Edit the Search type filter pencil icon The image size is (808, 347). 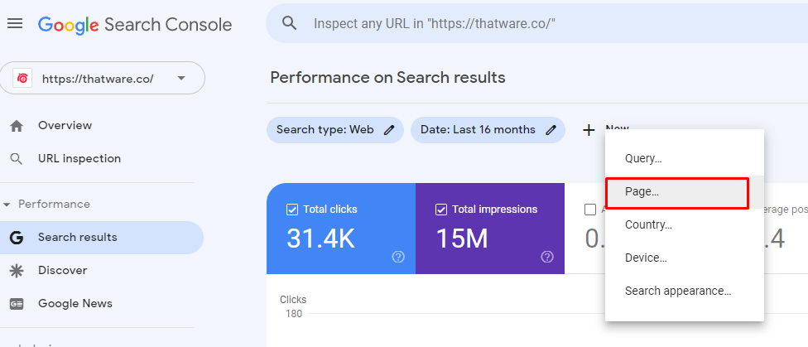coord(389,130)
